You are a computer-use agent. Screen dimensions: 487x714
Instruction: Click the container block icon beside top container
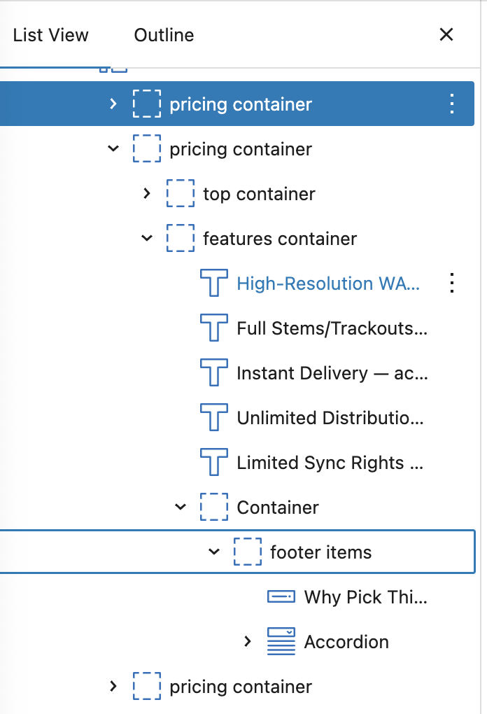point(181,194)
